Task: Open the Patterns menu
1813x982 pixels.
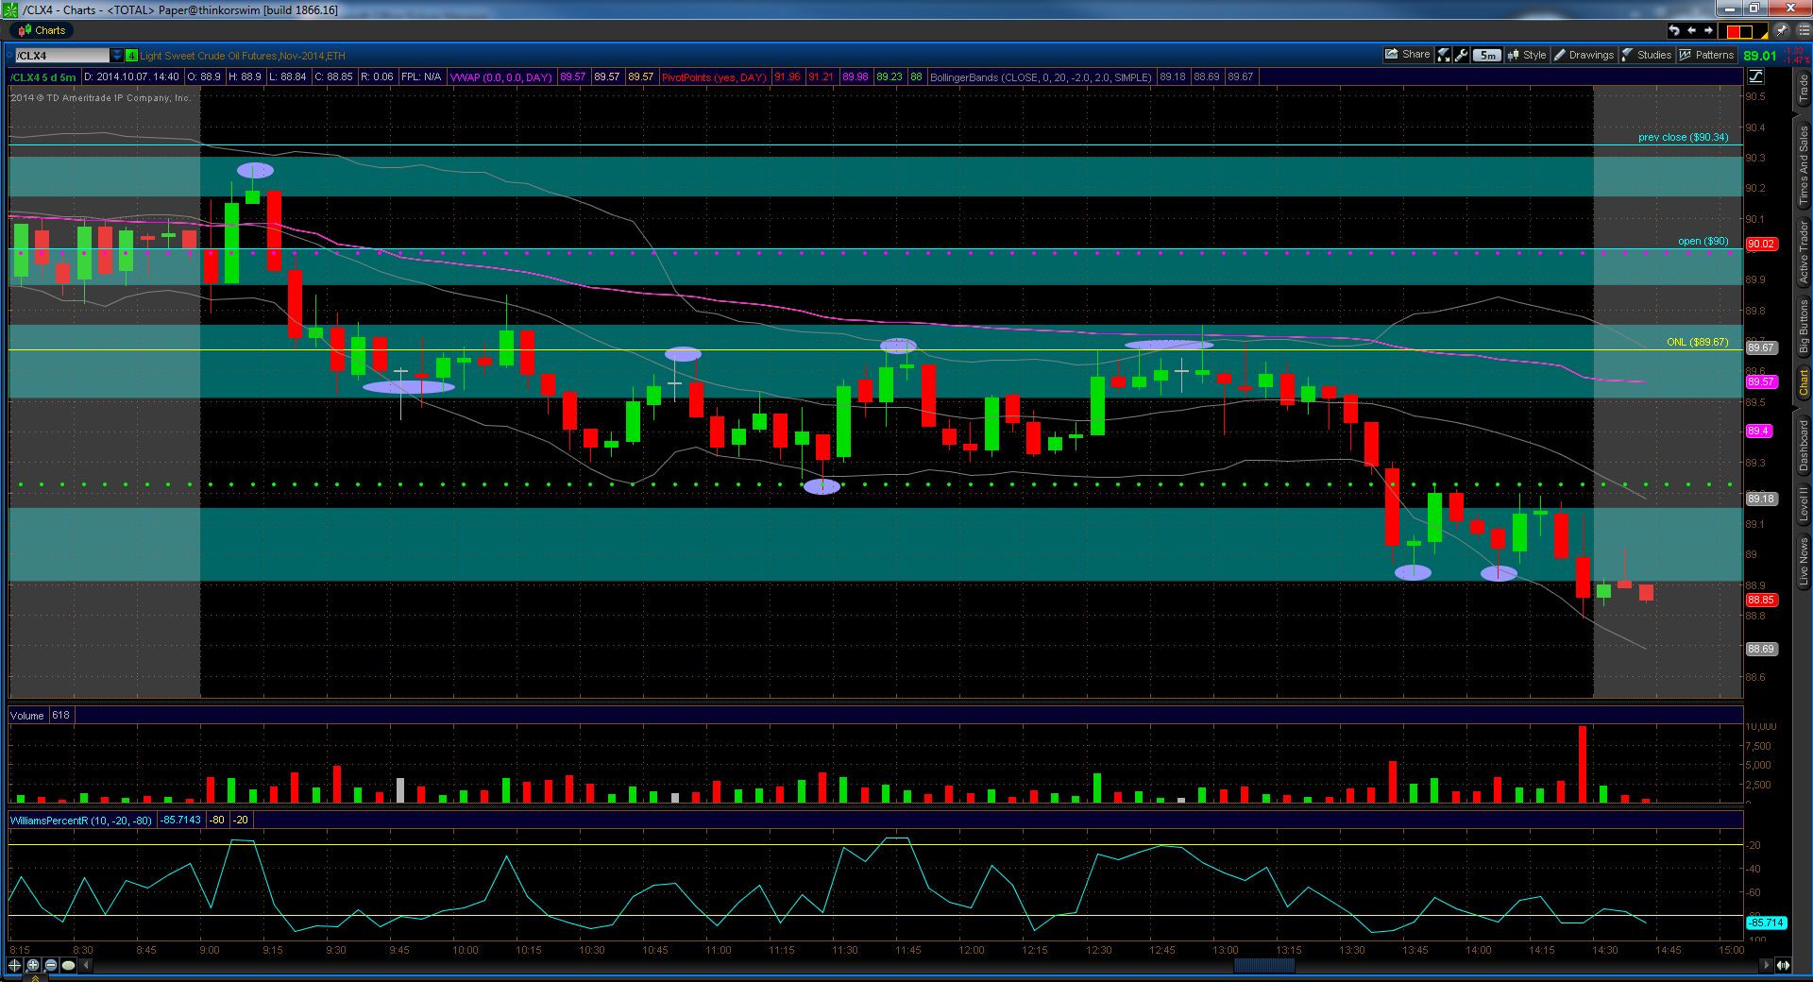Action: 1706,55
